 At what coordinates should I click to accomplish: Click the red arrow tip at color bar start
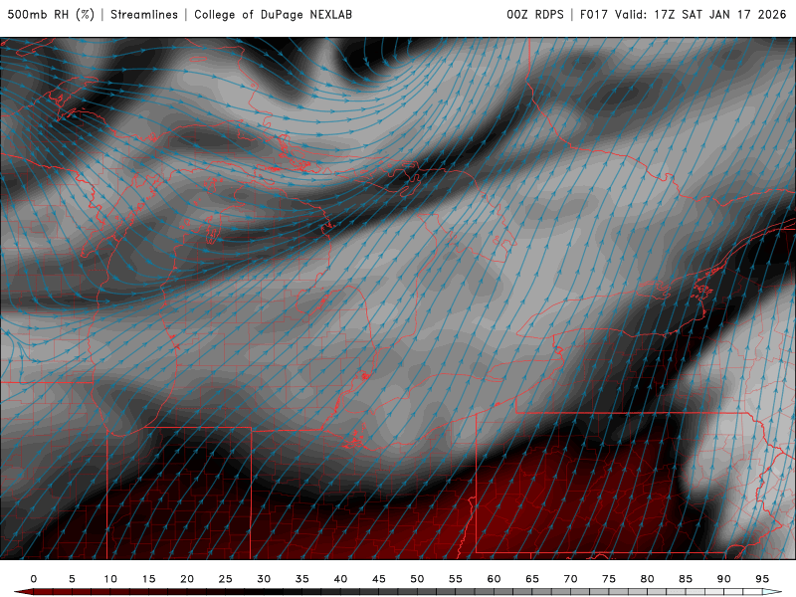(x=23, y=592)
